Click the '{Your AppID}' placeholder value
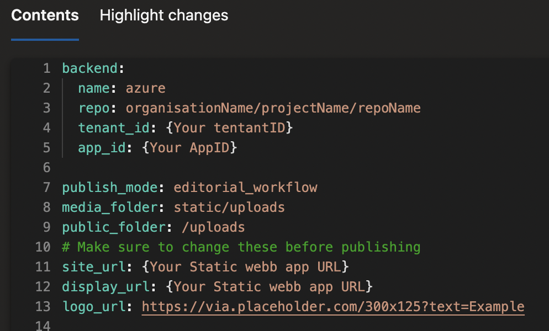Viewport: 549px width, 331px height. point(193,148)
